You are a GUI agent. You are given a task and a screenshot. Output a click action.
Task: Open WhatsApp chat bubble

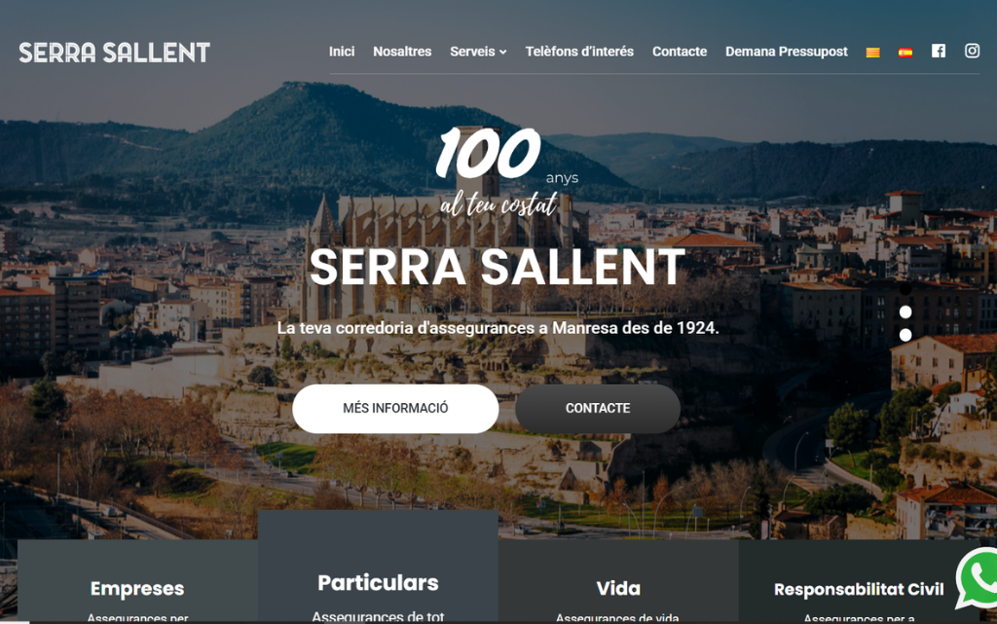(978, 579)
